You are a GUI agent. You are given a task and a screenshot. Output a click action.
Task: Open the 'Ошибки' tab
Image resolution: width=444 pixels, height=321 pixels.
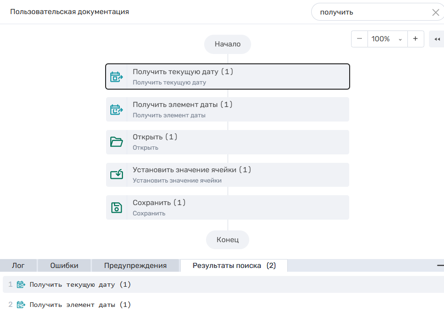(64, 266)
